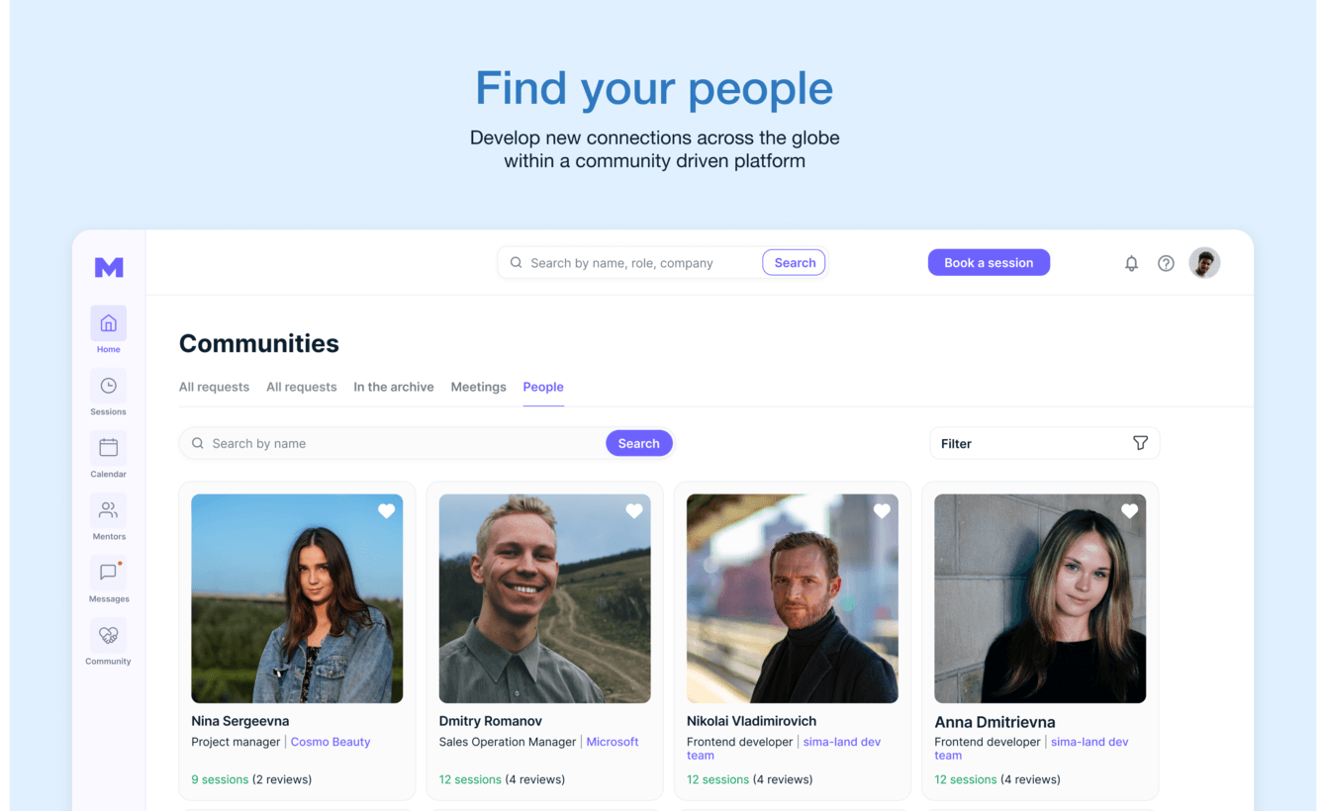
Task: Toggle favorite heart on Anna Dmitrievna card
Action: (1129, 511)
